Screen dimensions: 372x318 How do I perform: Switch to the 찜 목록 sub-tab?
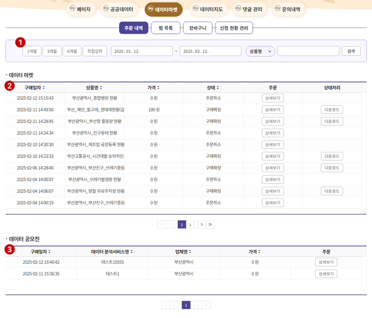tap(165, 28)
